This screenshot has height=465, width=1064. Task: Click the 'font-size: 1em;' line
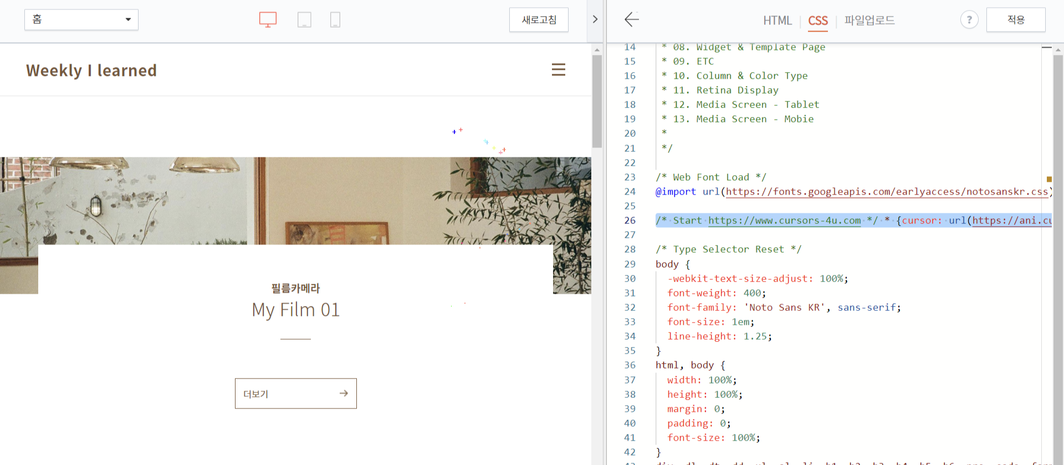[x=710, y=322]
